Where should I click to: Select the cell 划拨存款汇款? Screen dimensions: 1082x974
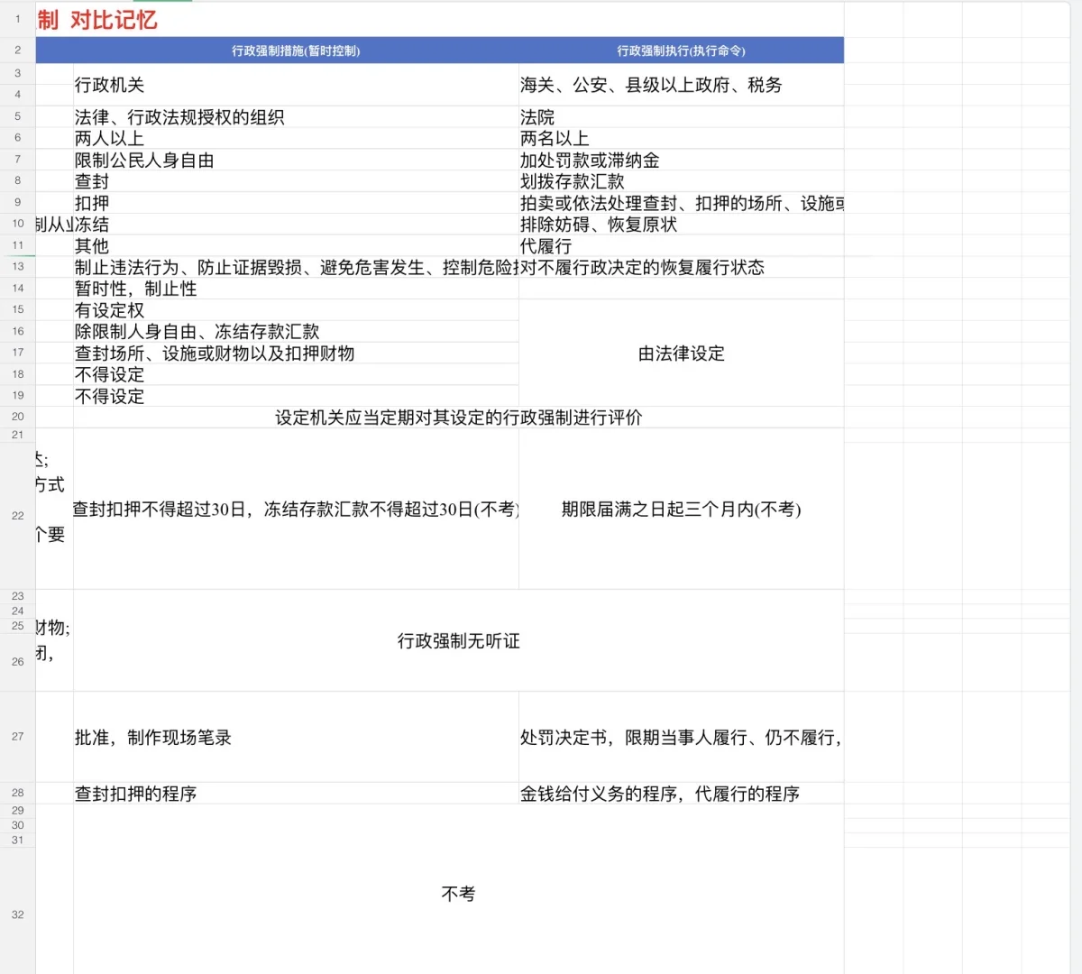(x=682, y=181)
